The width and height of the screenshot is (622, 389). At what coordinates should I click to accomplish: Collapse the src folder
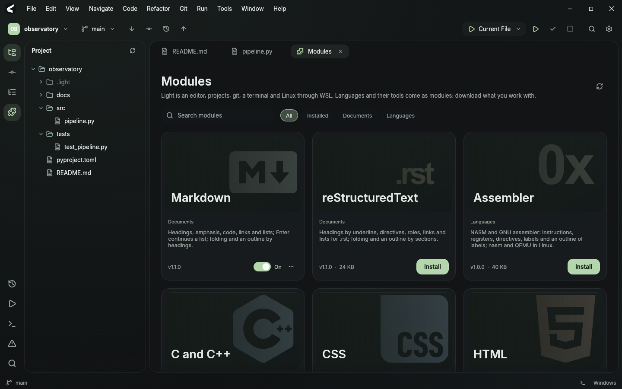pyautogui.click(x=41, y=108)
